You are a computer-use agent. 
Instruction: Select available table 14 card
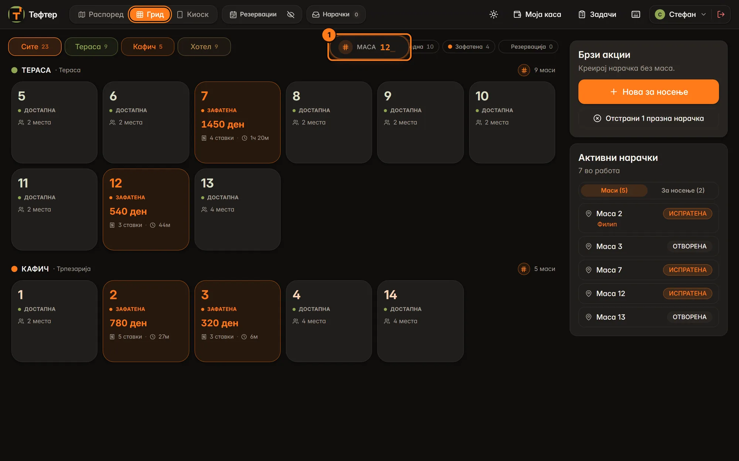(420, 321)
